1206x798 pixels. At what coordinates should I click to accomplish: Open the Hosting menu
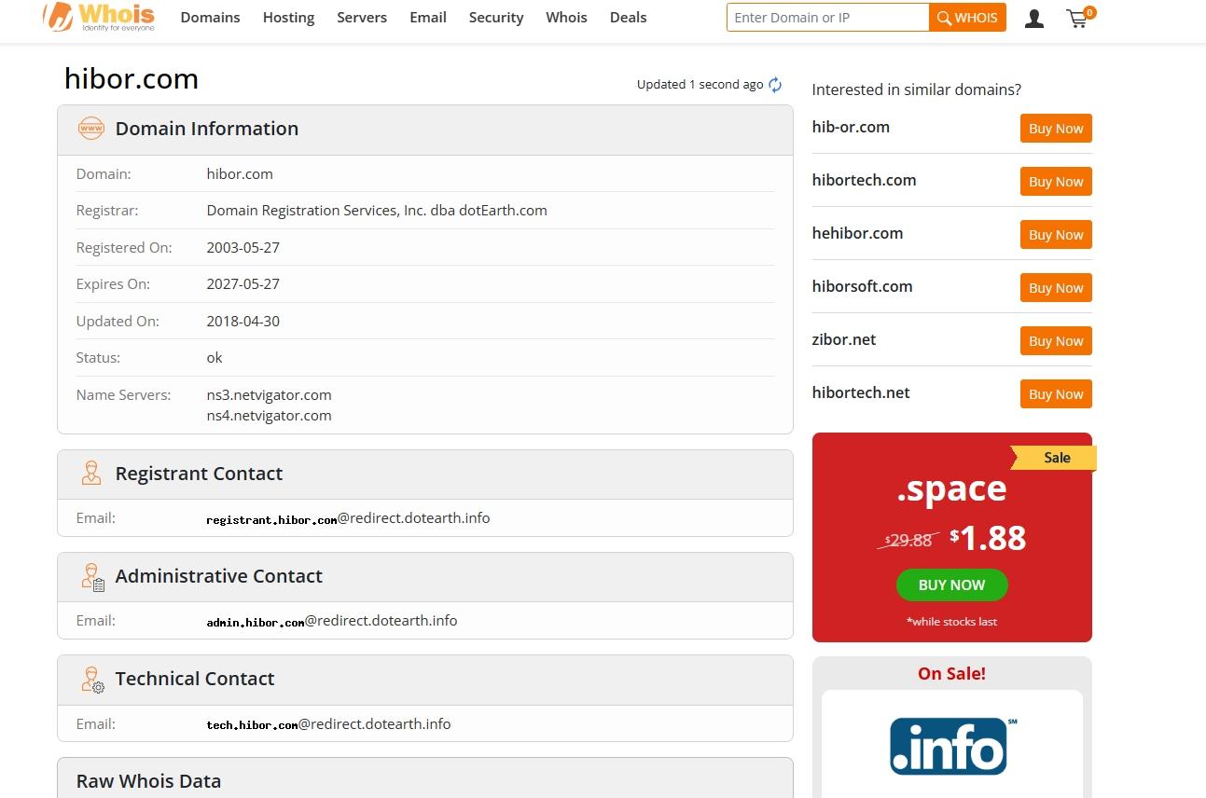pyautogui.click(x=288, y=18)
